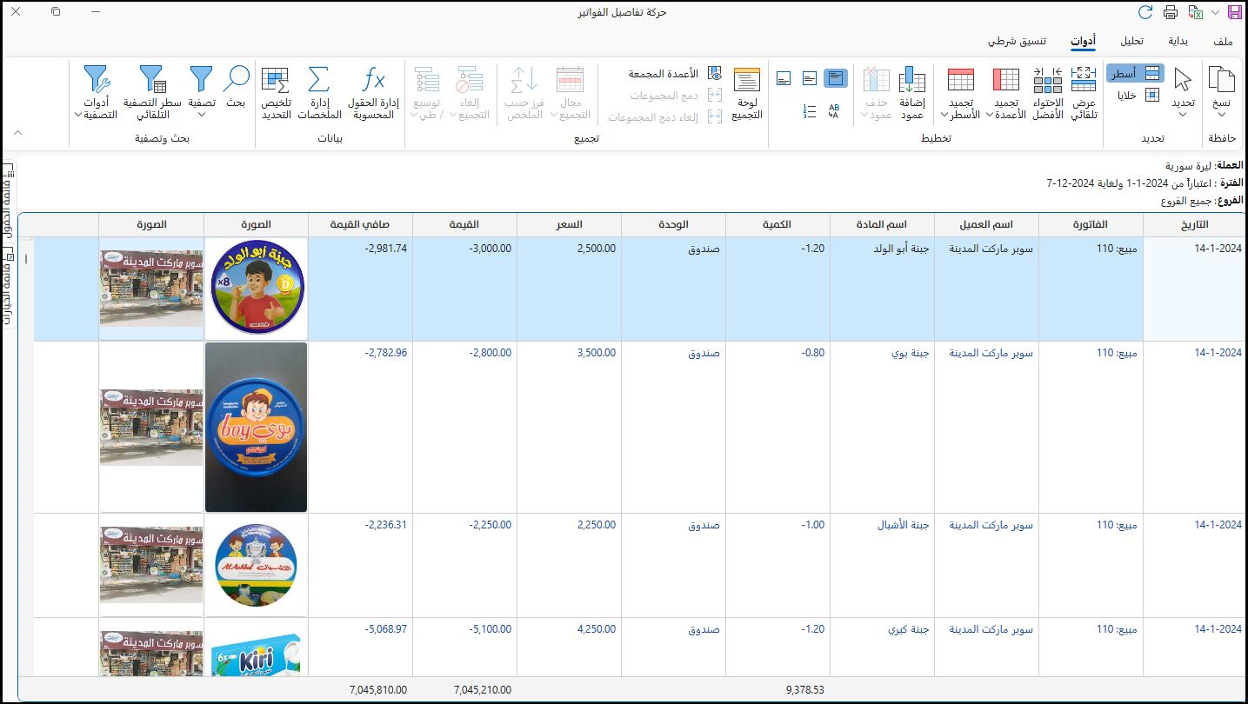The height and width of the screenshot is (704, 1248).
Task: Switch to the analysis (تحليل) tab
Action: tap(1131, 41)
